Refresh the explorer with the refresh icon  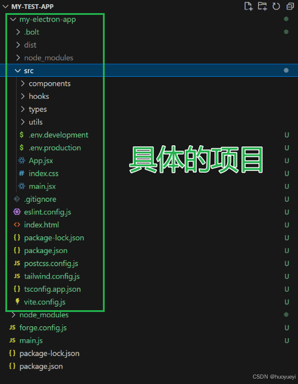pos(276,6)
